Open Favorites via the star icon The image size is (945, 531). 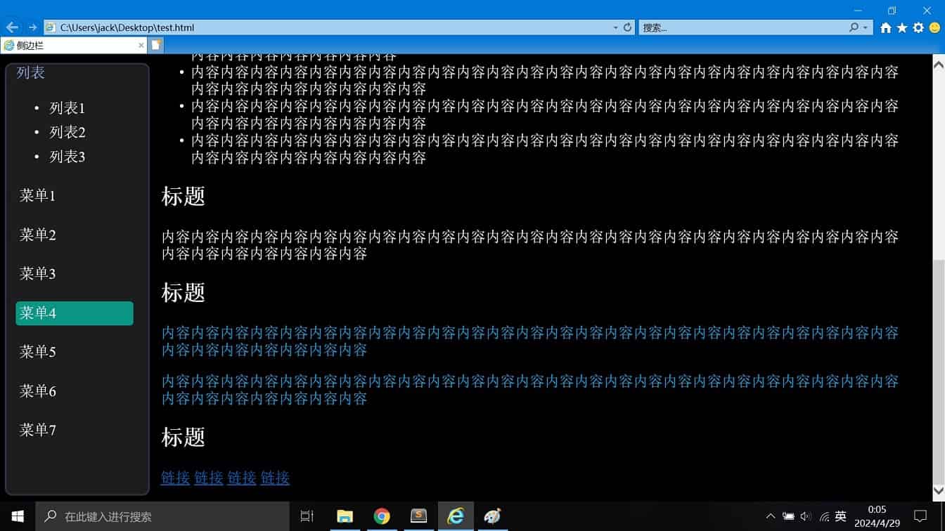click(902, 27)
